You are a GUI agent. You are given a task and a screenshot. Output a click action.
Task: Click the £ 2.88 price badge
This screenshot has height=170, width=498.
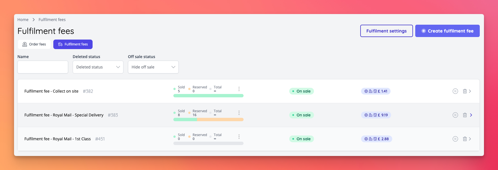[377, 139]
